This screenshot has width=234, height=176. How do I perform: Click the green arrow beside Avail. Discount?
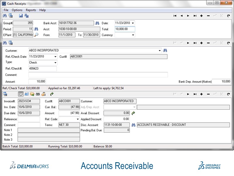tap(133, 113)
